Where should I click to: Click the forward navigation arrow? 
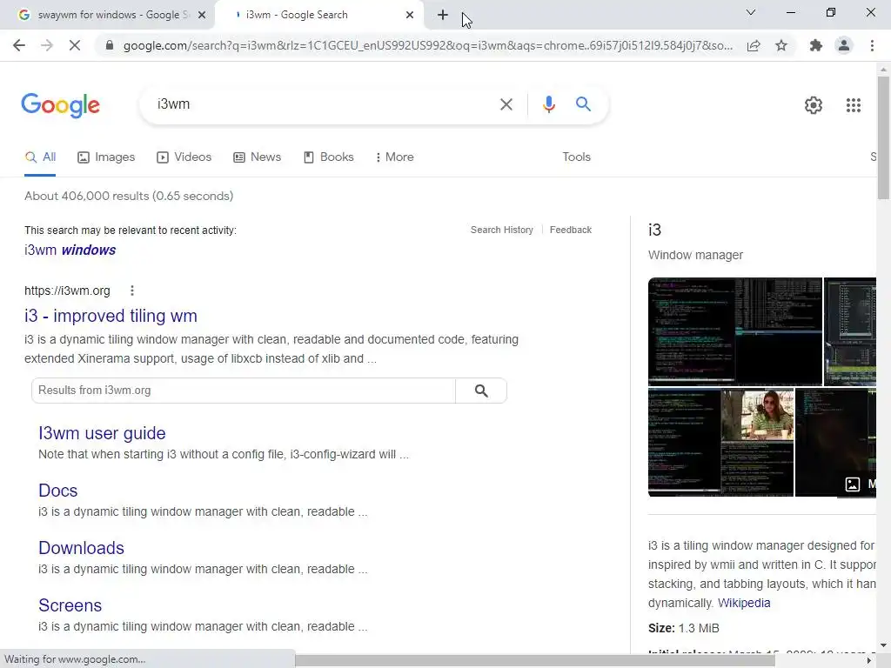click(47, 45)
